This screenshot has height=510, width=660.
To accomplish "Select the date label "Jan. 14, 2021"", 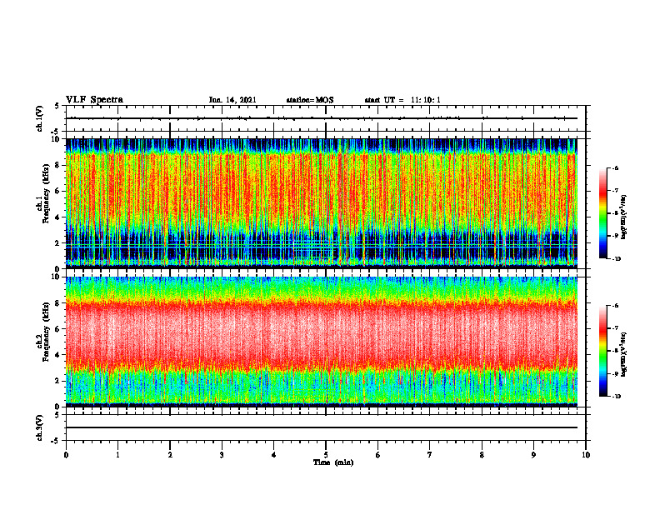I will point(232,100).
